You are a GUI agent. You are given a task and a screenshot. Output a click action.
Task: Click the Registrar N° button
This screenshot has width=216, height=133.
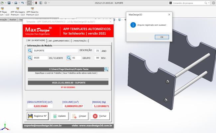click(37, 116)
